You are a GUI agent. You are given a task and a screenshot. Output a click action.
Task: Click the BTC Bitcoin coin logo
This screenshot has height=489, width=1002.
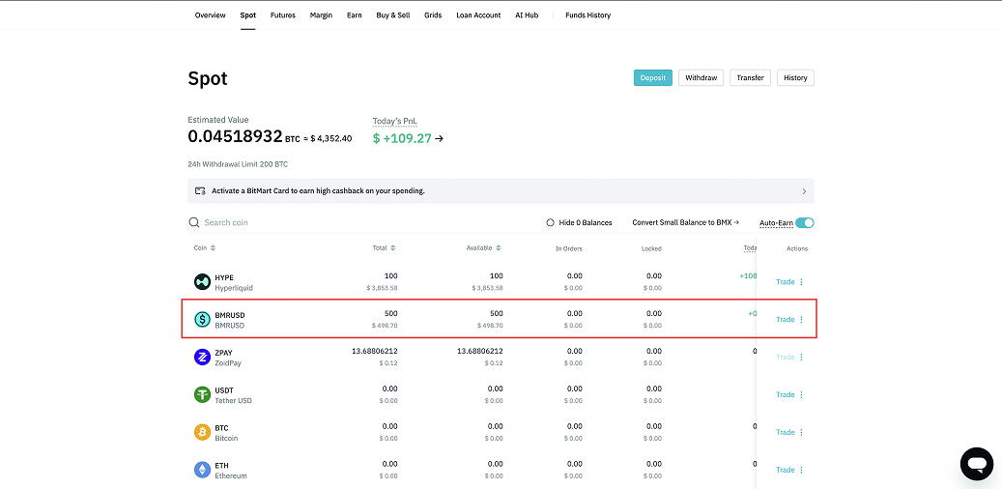pos(203,433)
